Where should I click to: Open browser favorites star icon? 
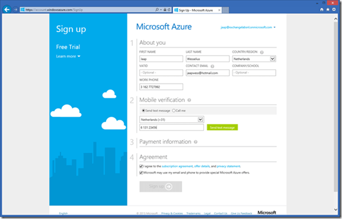coord(328,10)
